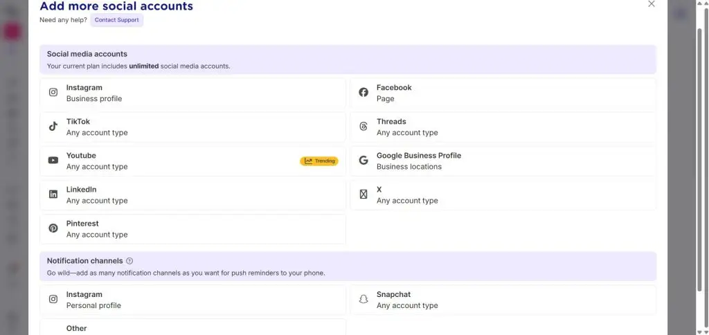Add a Pinterest account
Screen dimensions: 709x335
pyautogui.click(x=192, y=229)
